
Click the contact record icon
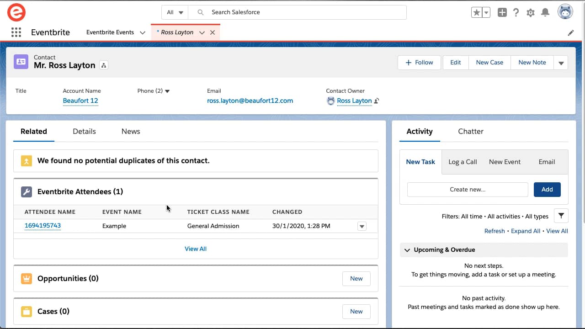(x=21, y=62)
